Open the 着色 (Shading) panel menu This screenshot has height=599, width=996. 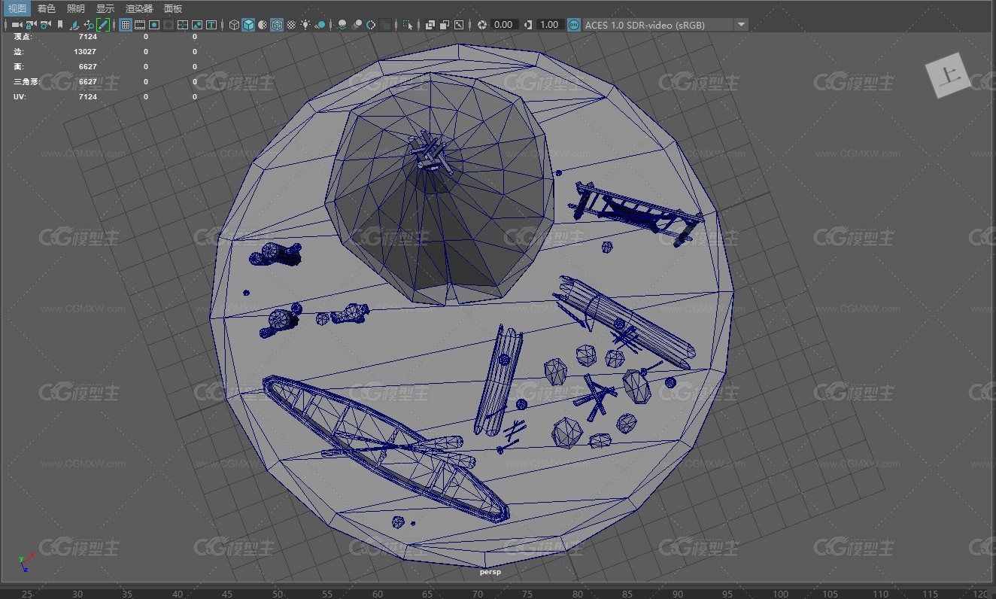pyautogui.click(x=47, y=8)
